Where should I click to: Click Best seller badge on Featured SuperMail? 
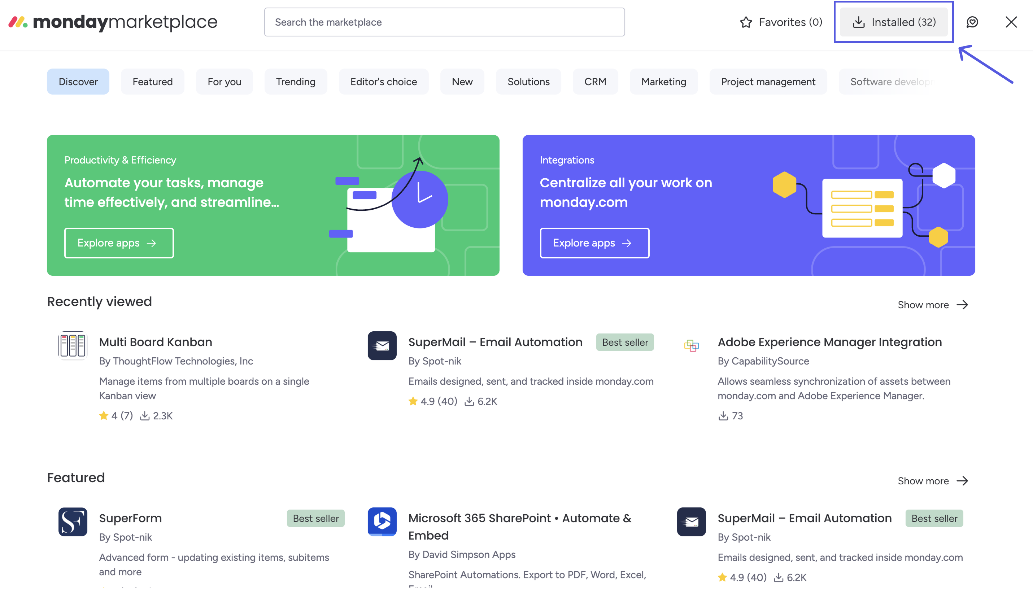point(934,518)
